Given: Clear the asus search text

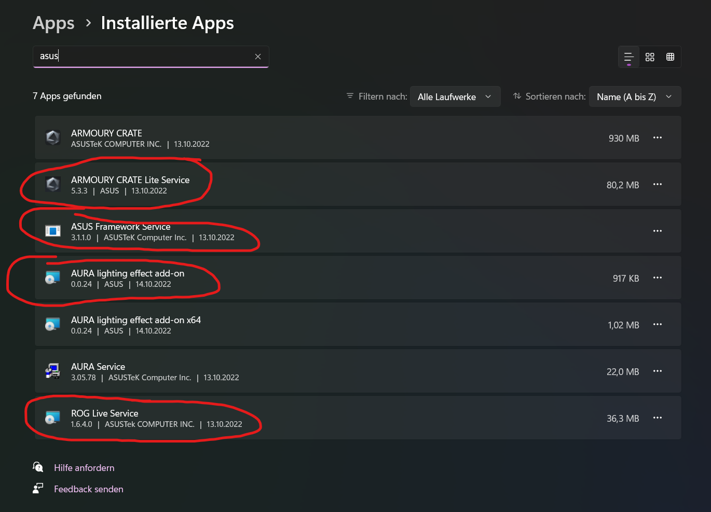Looking at the screenshot, I should pos(258,57).
